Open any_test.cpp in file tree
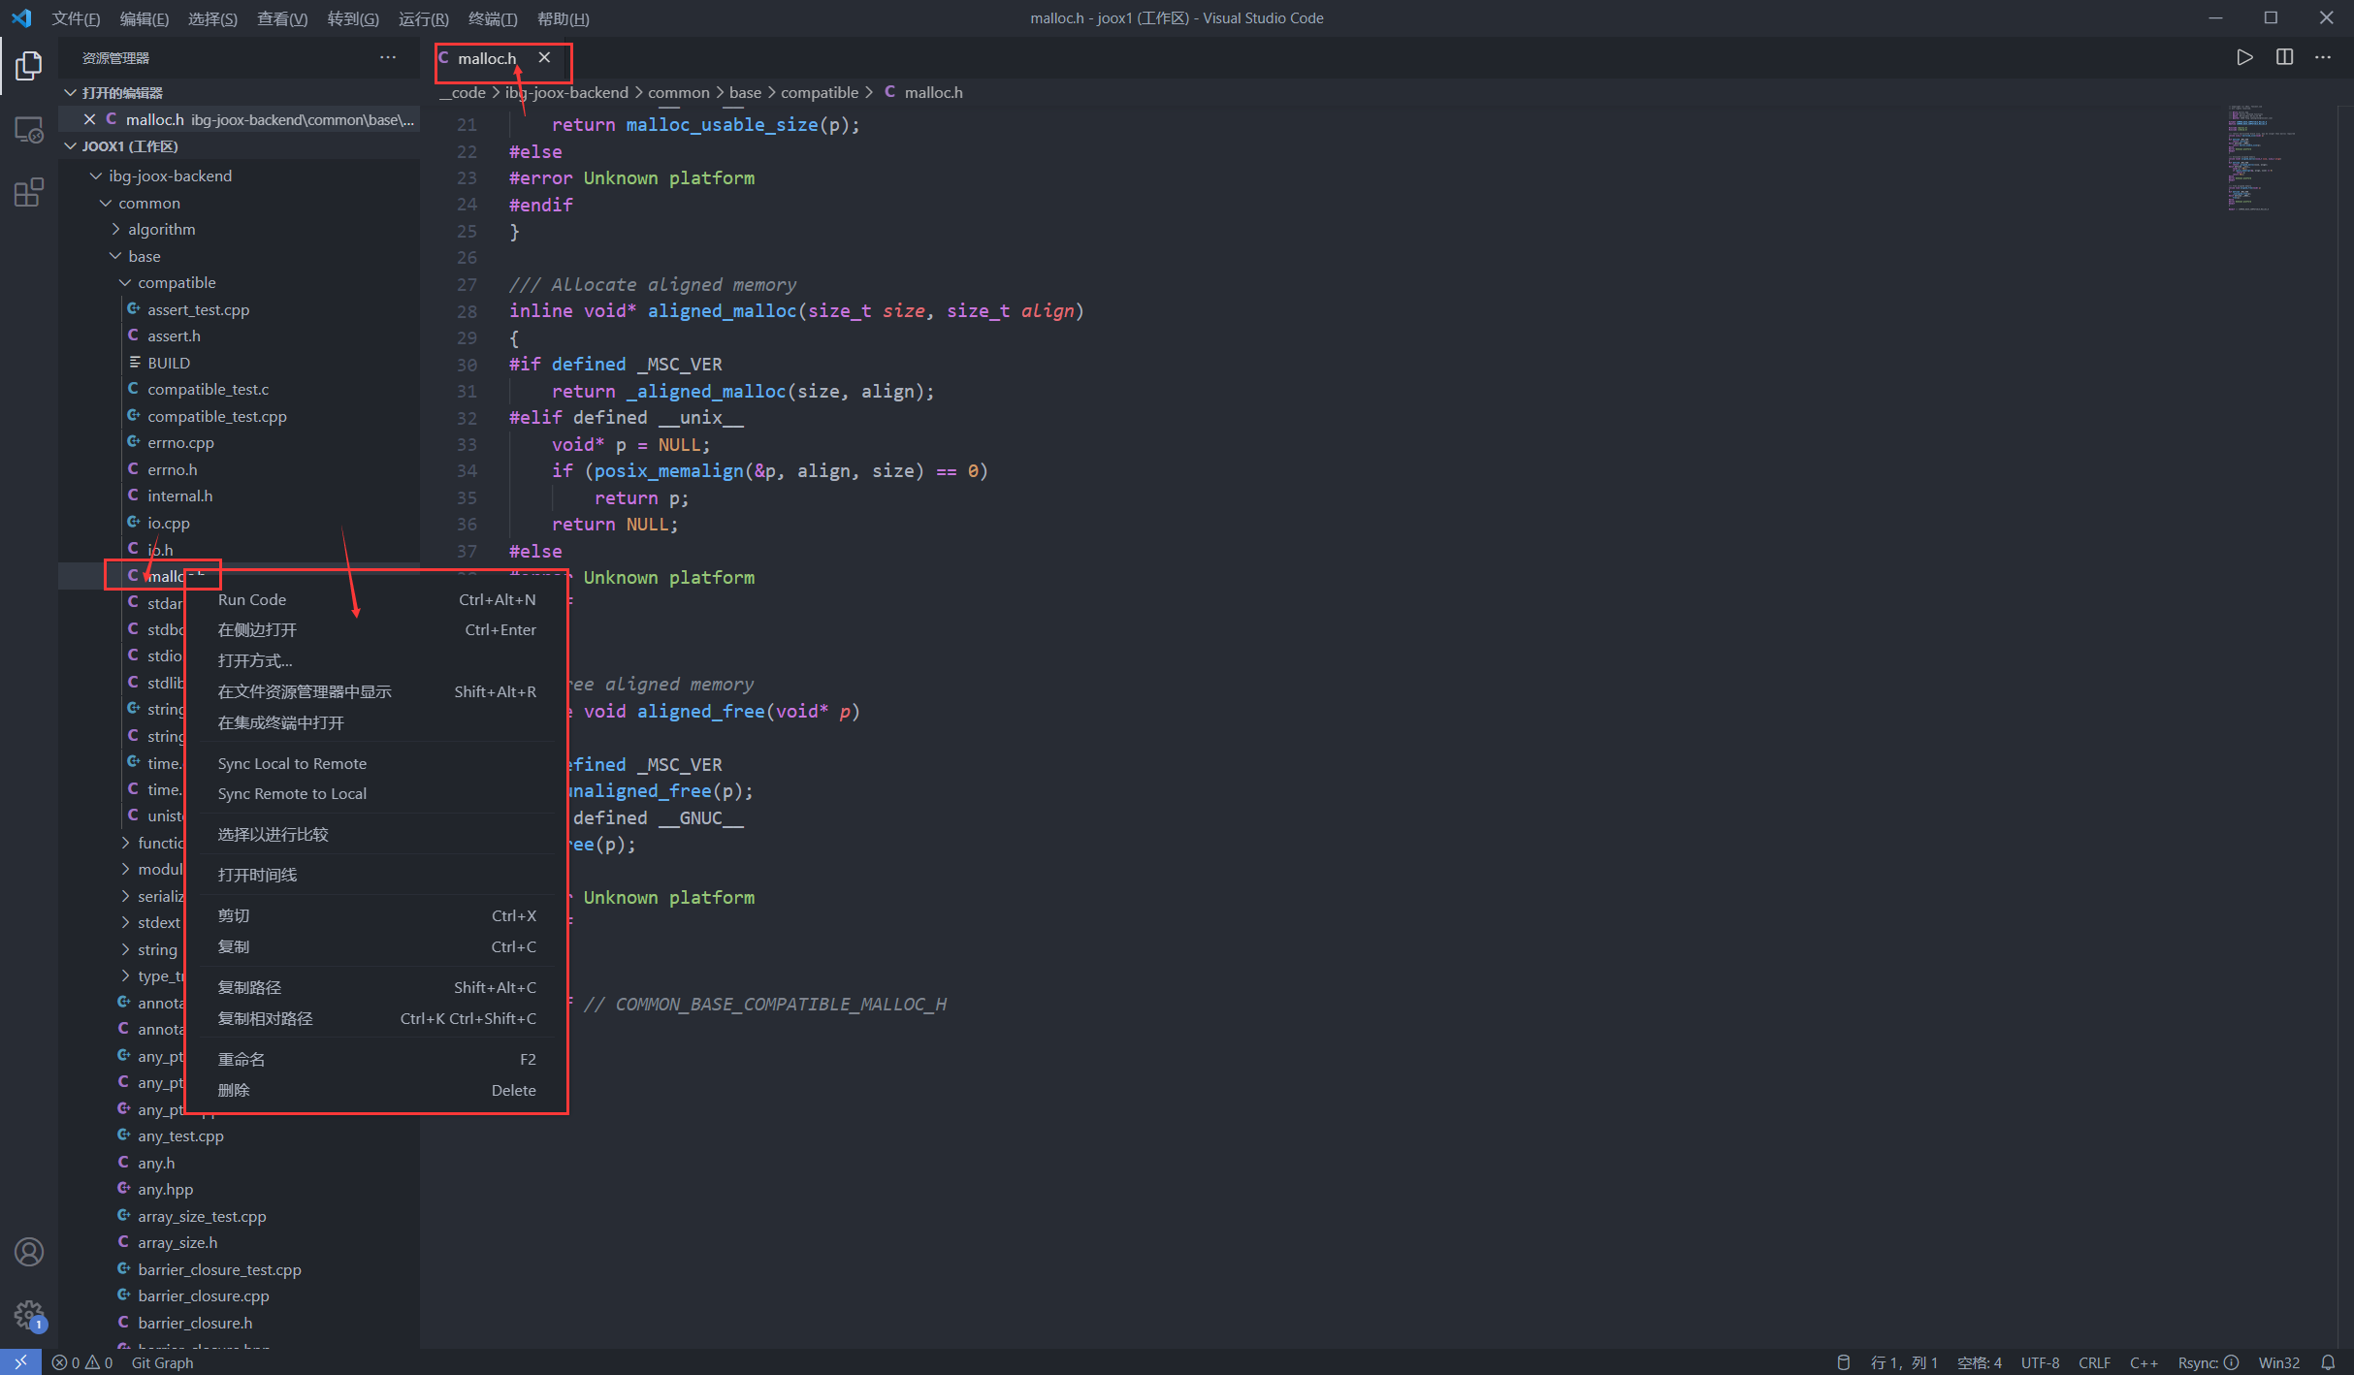This screenshot has height=1375, width=2354. point(180,1135)
